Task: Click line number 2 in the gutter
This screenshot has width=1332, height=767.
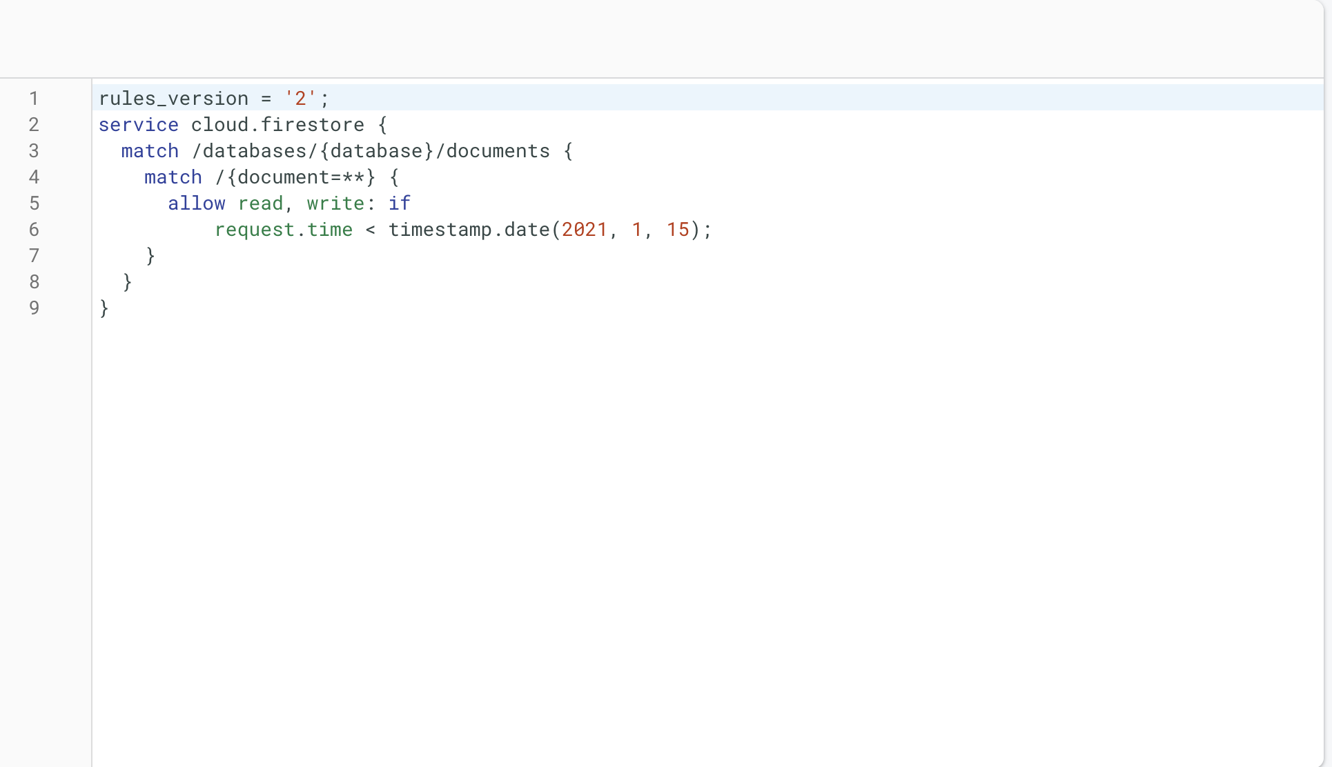Action: 34,125
